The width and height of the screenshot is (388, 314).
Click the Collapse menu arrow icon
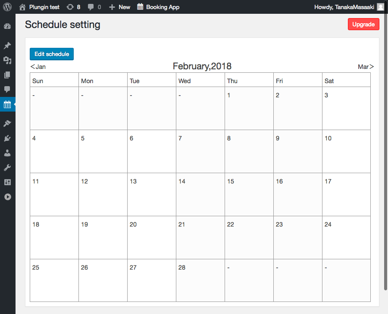click(x=7, y=197)
